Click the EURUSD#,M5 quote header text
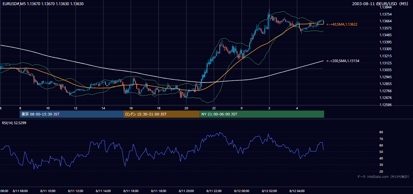This screenshot has width=413, height=194. click(x=43, y=4)
